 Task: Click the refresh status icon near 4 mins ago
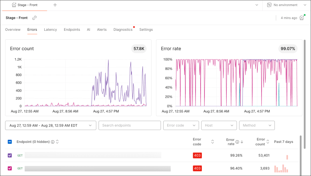click(302, 18)
